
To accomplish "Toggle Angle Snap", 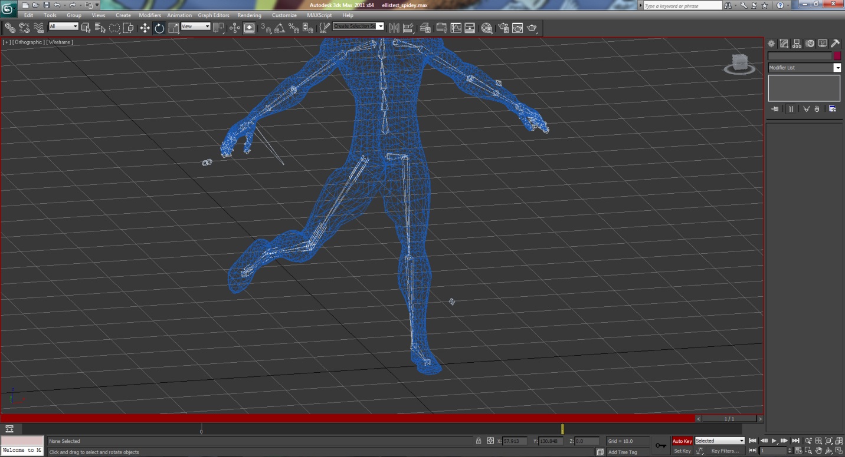I will [280, 28].
